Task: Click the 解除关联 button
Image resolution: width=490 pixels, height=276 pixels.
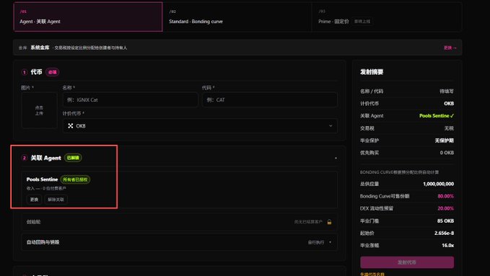Action: (56, 200)
